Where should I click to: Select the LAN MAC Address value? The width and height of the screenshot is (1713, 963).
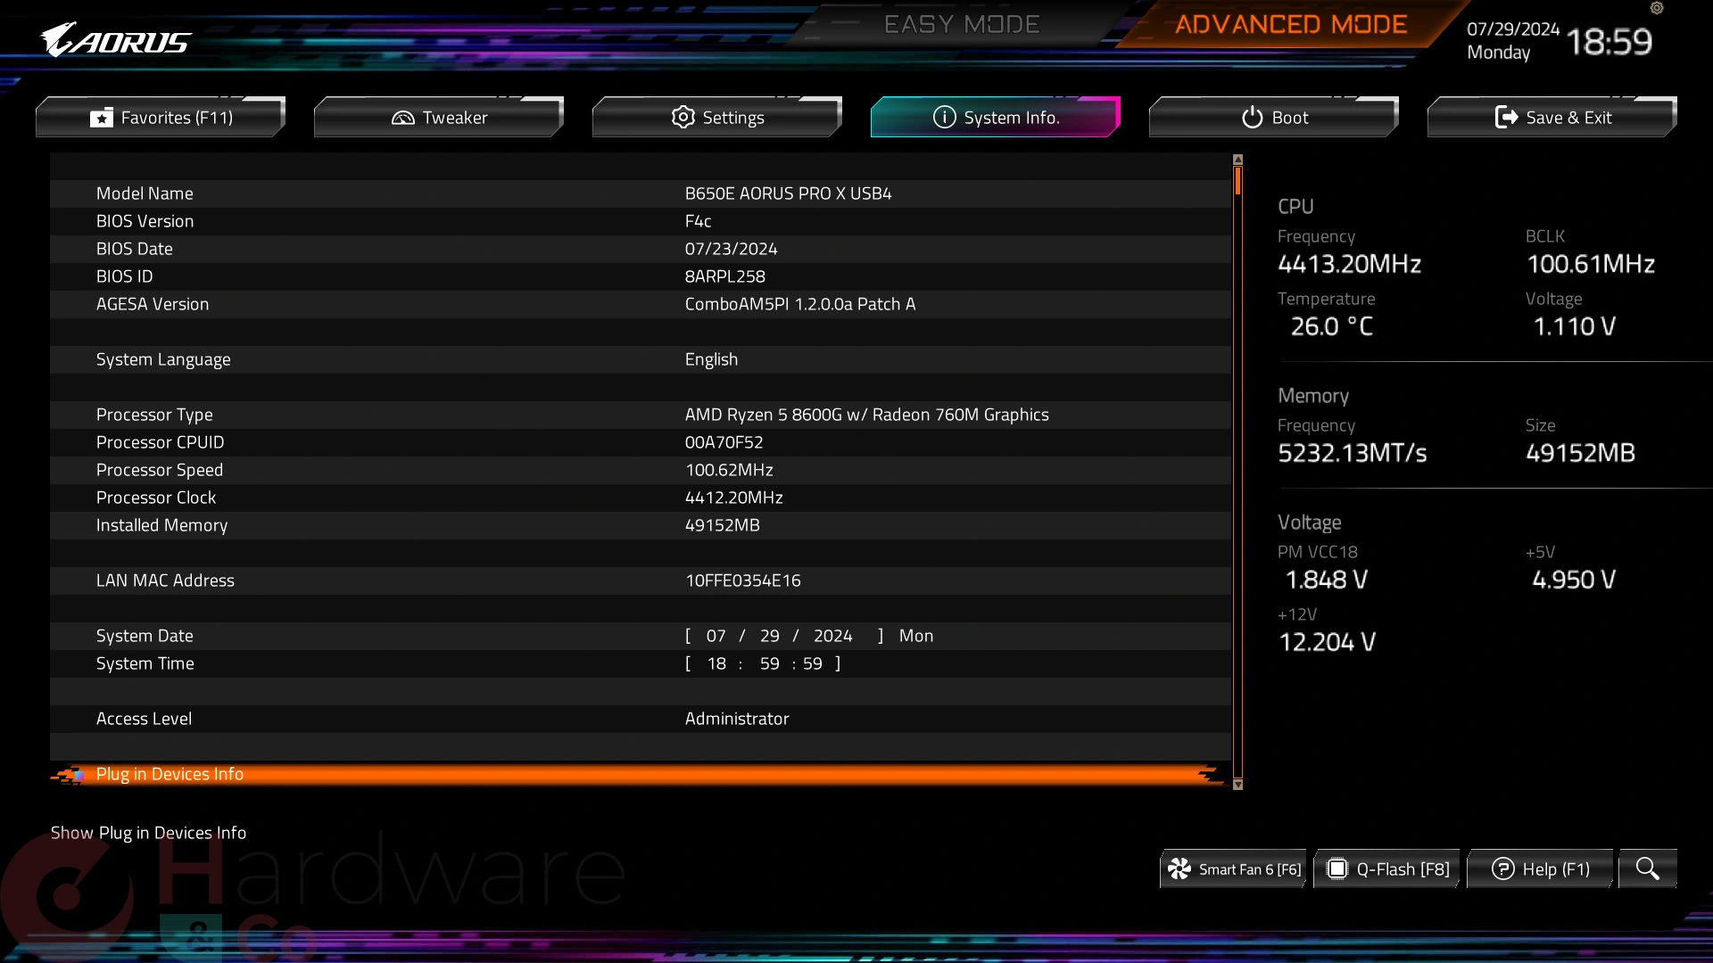(x=742, y=580)
